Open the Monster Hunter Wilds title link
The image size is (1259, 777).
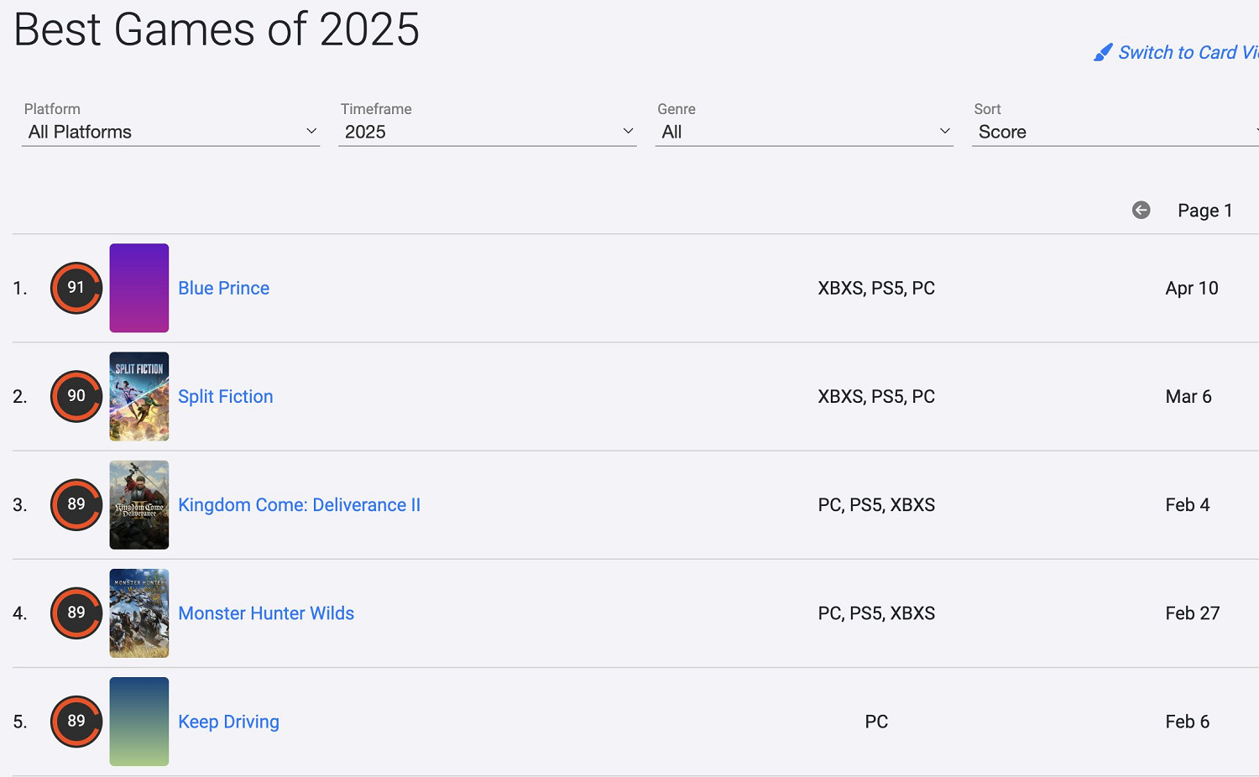(266, 613)
